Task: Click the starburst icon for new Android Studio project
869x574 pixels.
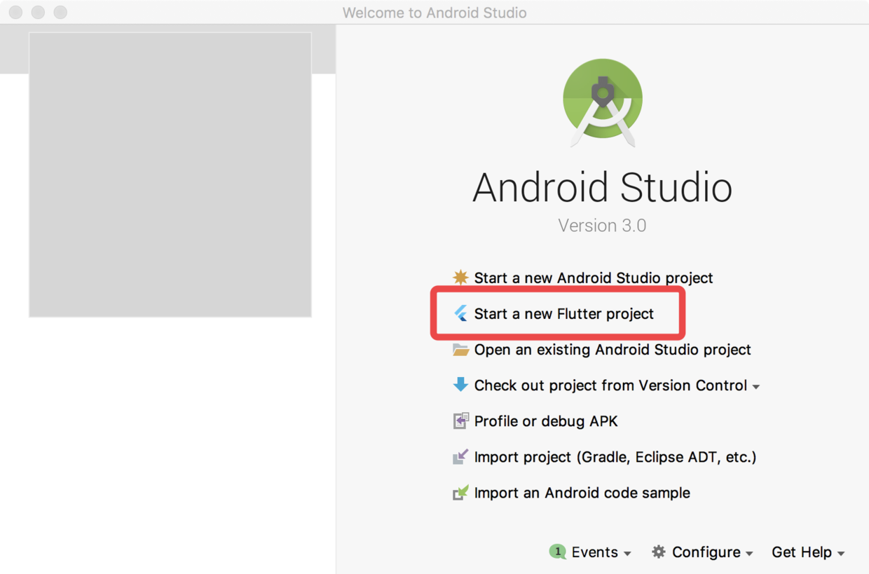Action: click(x=460, y=278)
